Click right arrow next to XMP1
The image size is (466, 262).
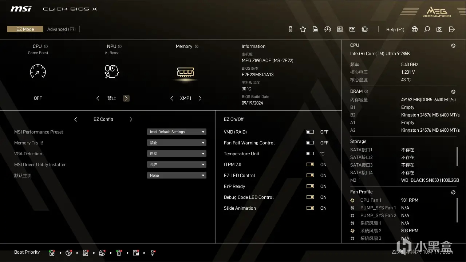click(x=200, y=98)
